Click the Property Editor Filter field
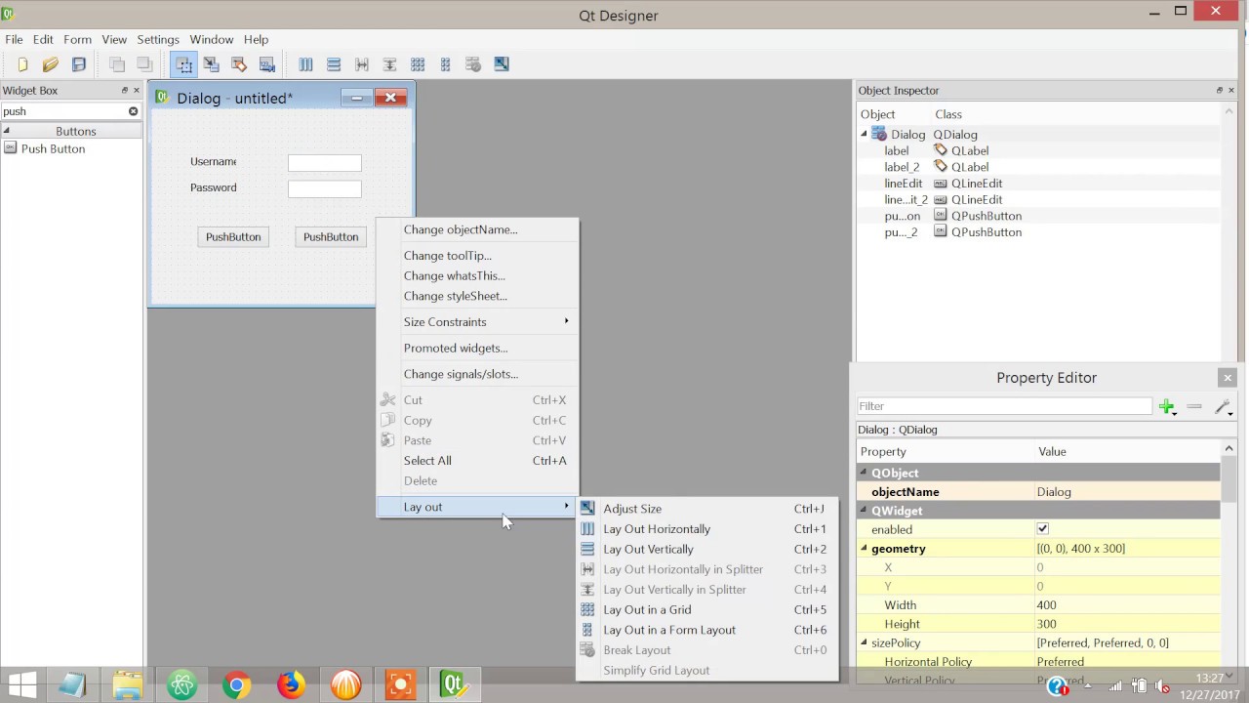Image resolution: width=1249 pixels, height=703 pixels. 1005,406
